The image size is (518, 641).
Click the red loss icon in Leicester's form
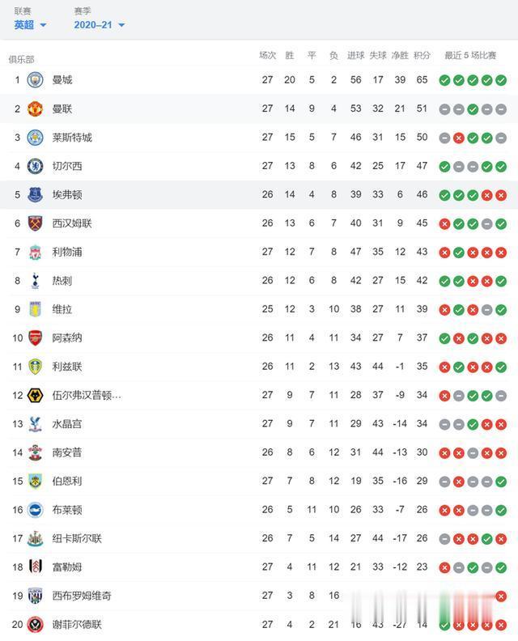tap(458, 138)
